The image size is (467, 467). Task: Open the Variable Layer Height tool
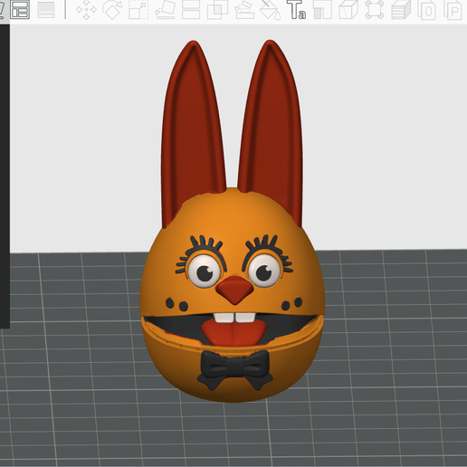click(46, 10)
